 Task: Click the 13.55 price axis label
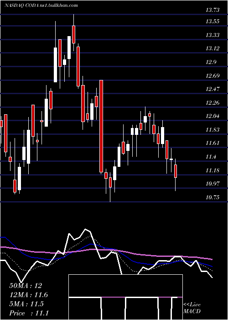(x=212, y=21)
